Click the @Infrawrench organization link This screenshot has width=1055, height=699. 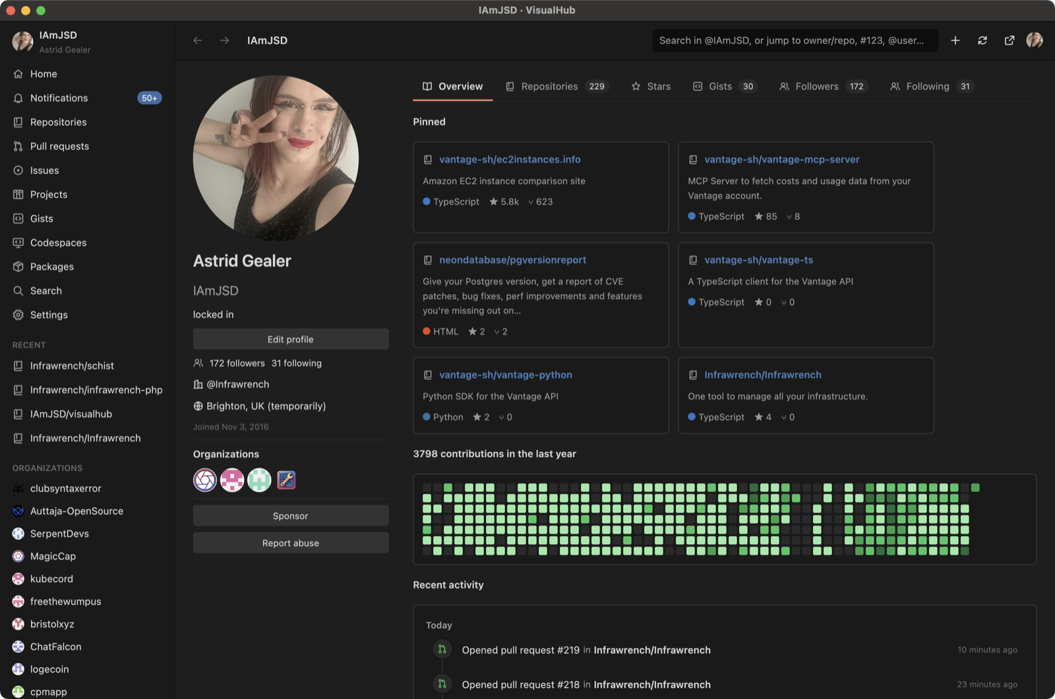point(237,384)
